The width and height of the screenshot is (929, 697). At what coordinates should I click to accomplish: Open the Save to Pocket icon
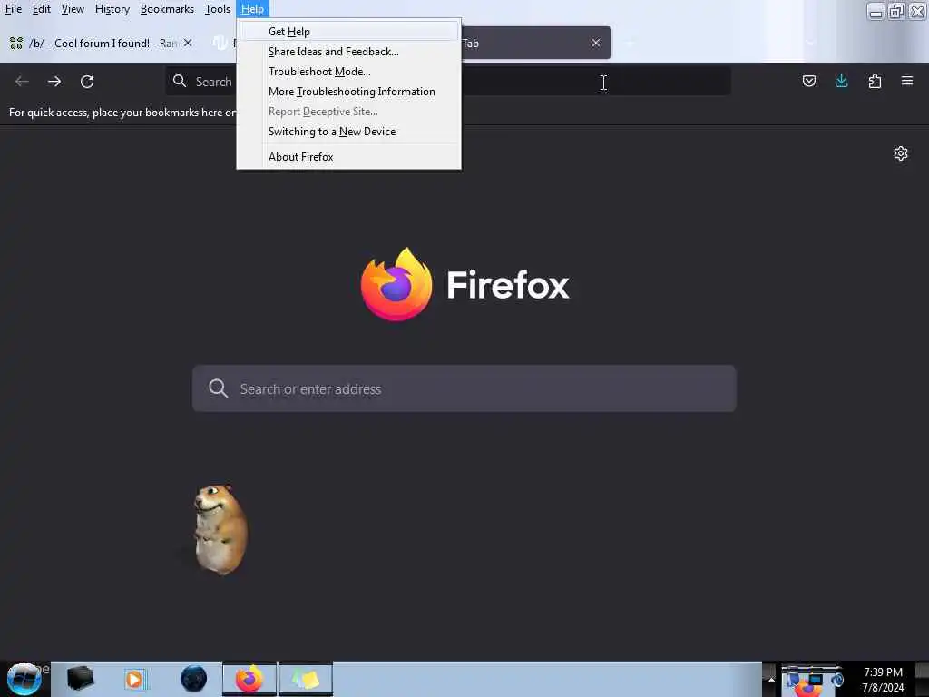[808, 81]
